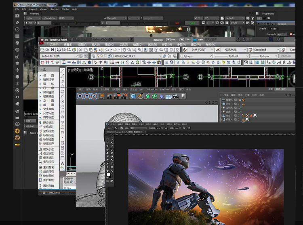Image resolution: width=303 pixels, height=225 pixels.
Task: Open Cinema 4D interface layout dropdown
Action: tap(285, 89)
